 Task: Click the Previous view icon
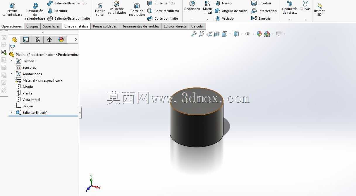[x=209, y=34]
